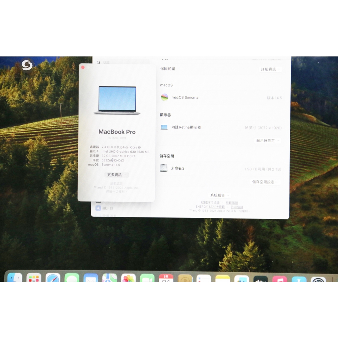Launch Maps from the Dock
Screen dimensions: 338x338
[110, 277]
